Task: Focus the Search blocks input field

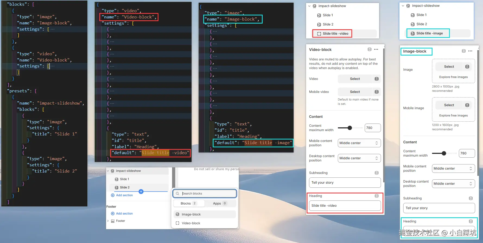Action: 205,193
